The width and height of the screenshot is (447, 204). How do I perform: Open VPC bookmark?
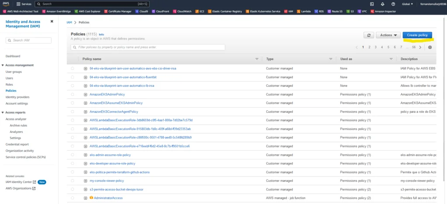[362, 11]
